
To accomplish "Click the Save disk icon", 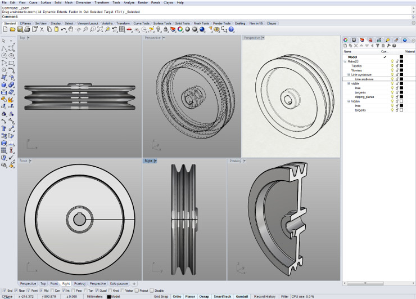I will (x=20, y=29).
